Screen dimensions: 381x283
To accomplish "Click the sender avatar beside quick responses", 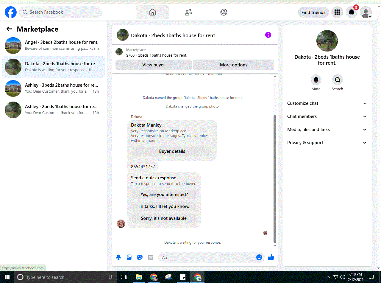I will coord(121,224).
